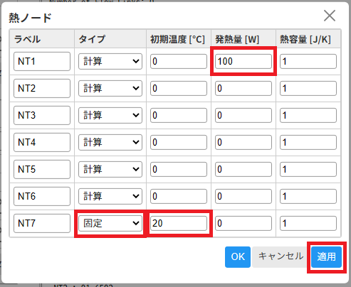Focus NT2 発熱量 input field
Image resolution: width=351 pixels, height=287 pixels.
pyautogui.click(x=243, y=88)
